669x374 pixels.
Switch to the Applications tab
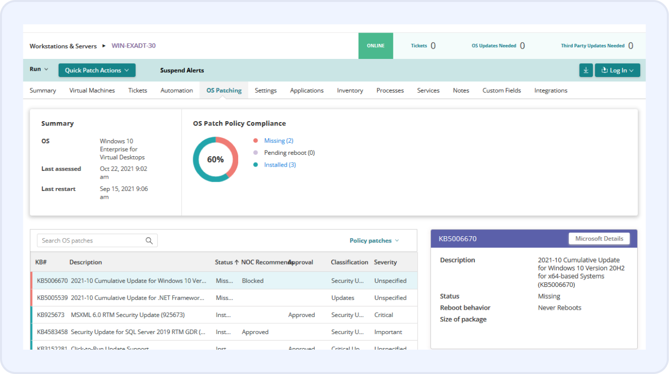click(307, 91)
